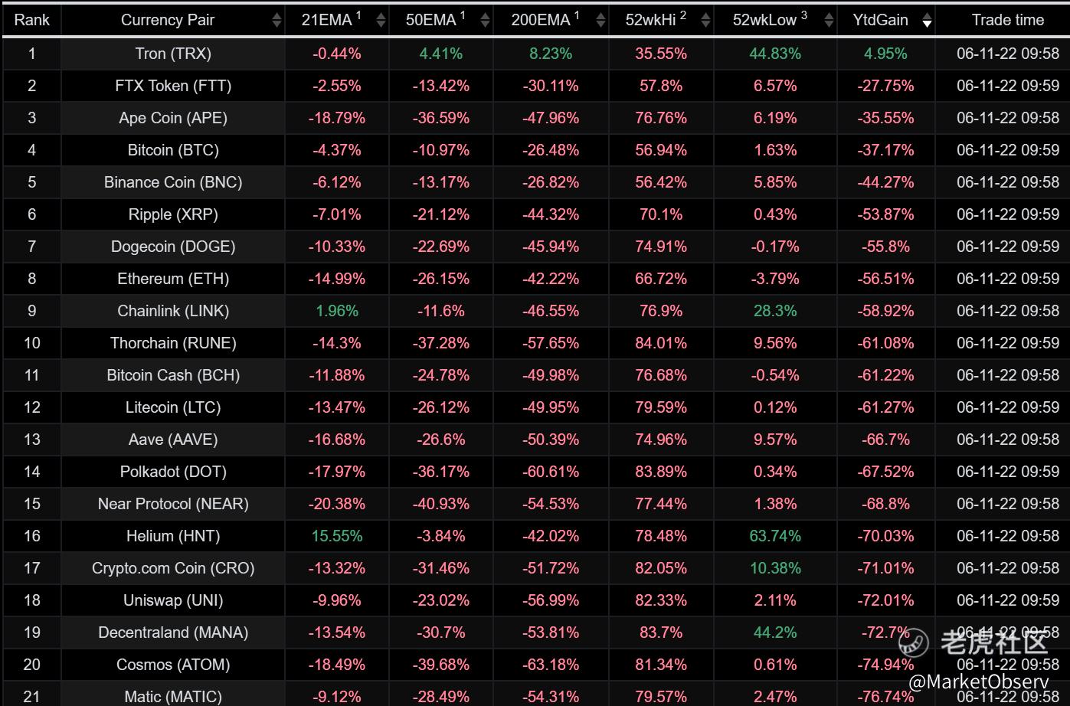The image size is (1070, 706).
Task: Click Chainlink (LINK) 21EMA value 1.96%
Action: [x=337, y=311]
